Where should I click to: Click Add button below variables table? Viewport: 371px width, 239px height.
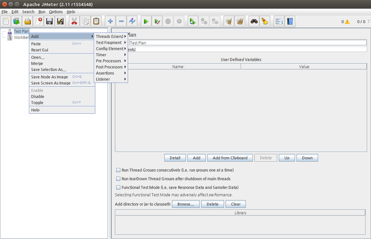click(196, 158)
